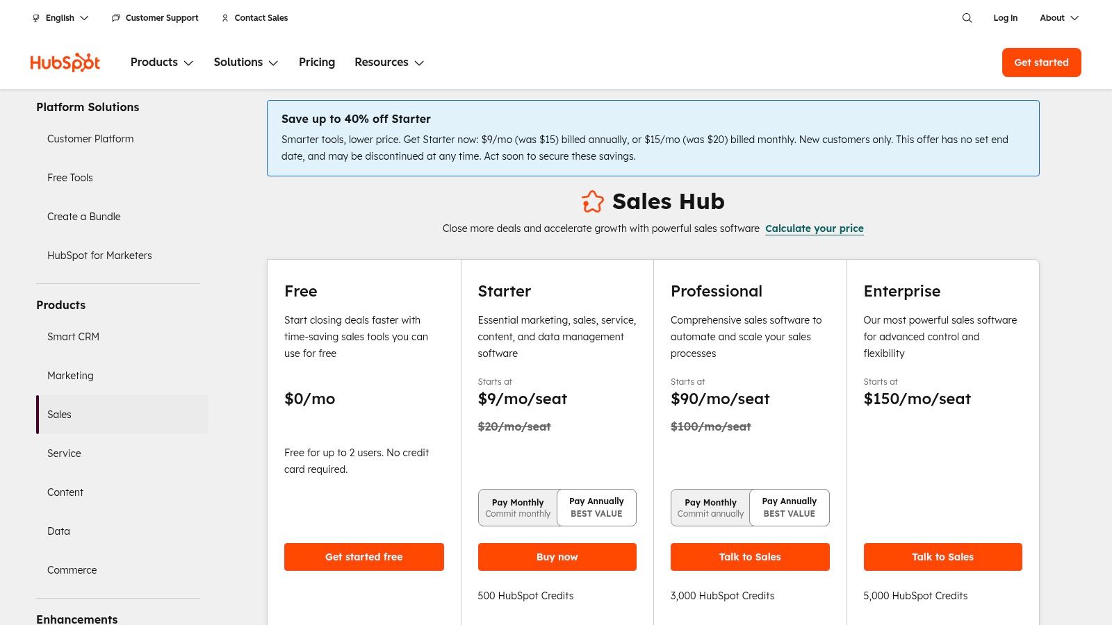Select Pay Annually for the Starter plan
The height and width of the screenshot is (625, 1112).
pyautogui.click(x=596, y=507)
